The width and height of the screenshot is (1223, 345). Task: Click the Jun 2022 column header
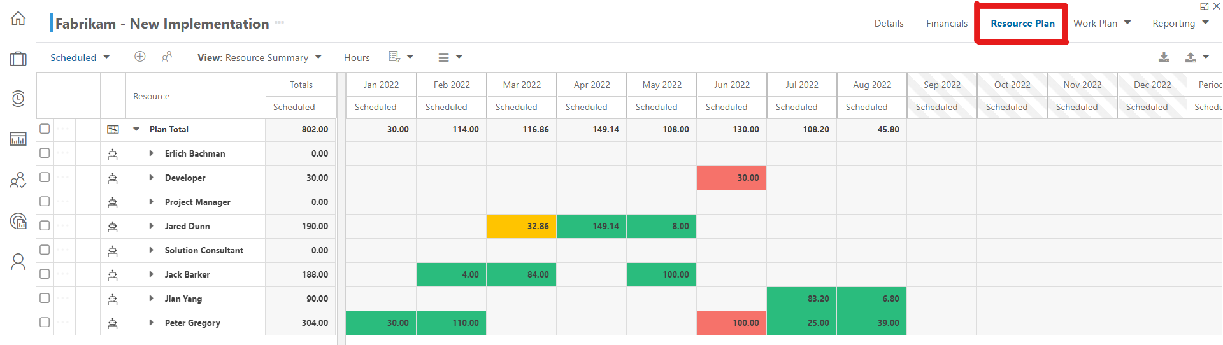click(731, 85)
